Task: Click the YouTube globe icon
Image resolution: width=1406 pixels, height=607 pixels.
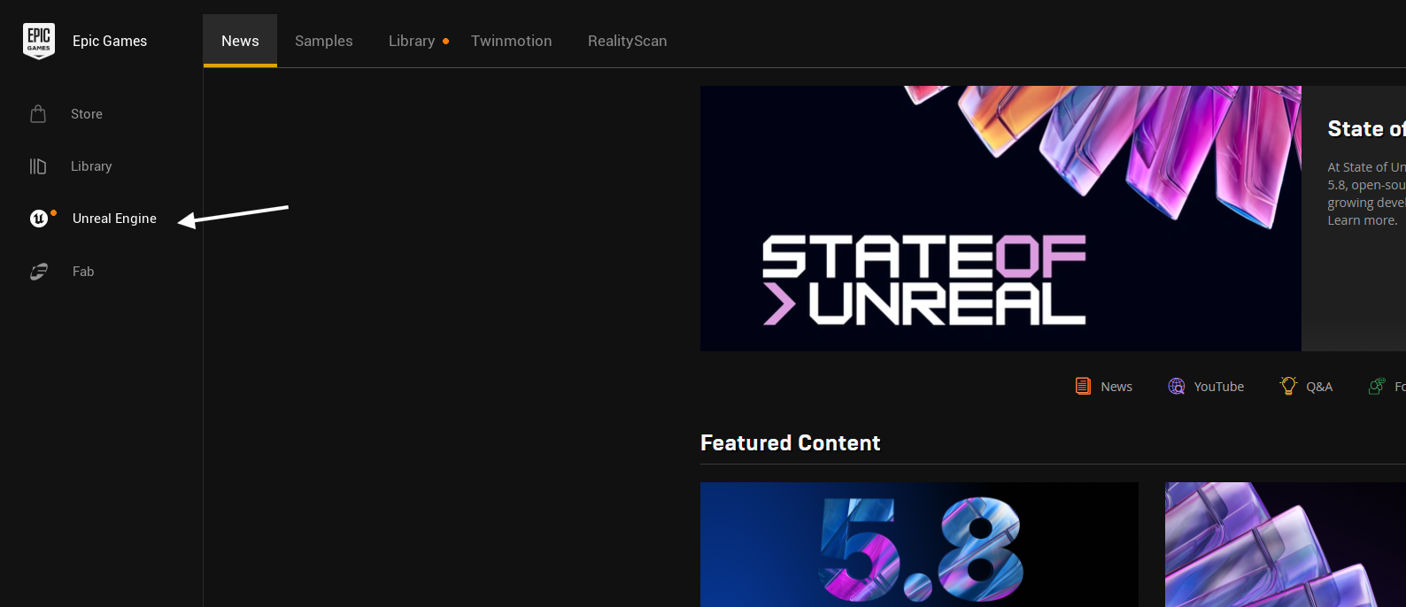Action: point(1177,386)
